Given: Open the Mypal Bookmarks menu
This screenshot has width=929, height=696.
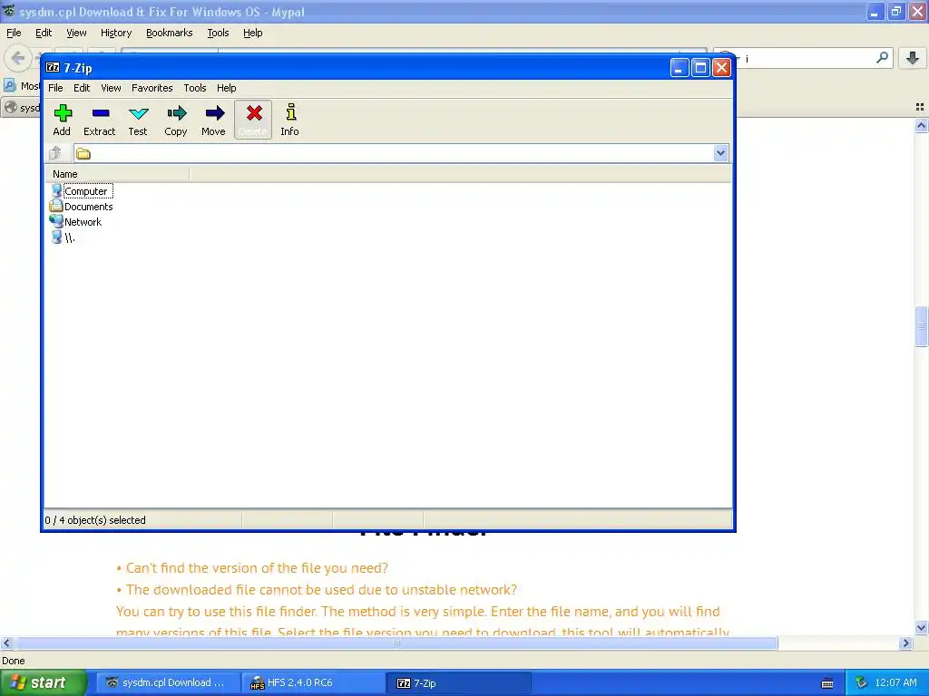Looking at the screenshot, I should tap(170, 33).
